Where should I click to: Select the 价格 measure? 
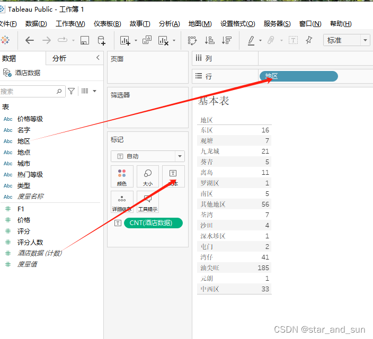tap(24, 220)
